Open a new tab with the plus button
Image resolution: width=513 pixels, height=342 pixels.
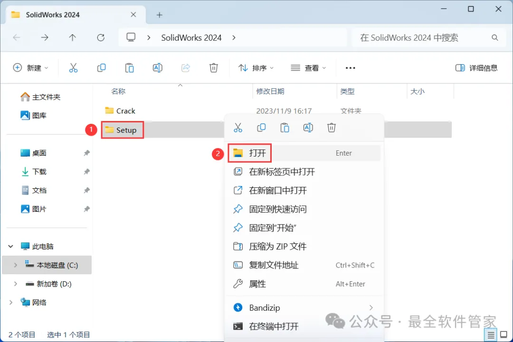(x=159, y=15)
